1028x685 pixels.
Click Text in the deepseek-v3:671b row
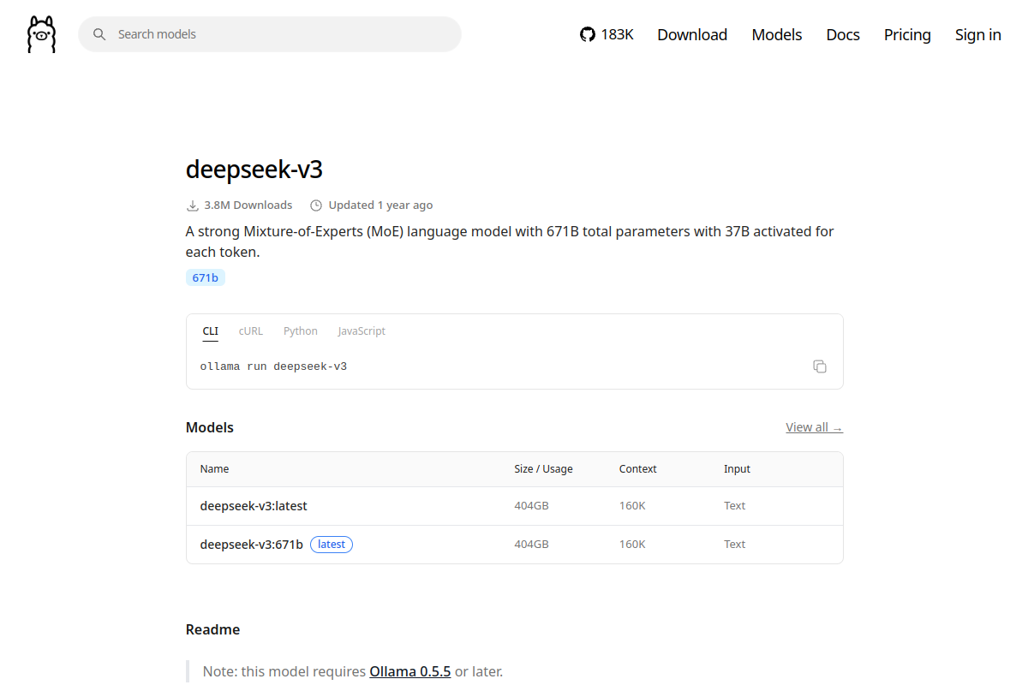(735, 545)
